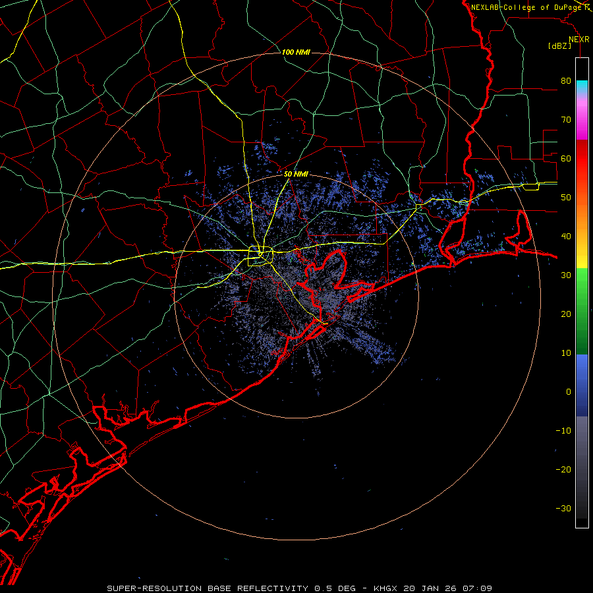593x593 pixels.
Task: Click the 50 NMI range ring label
Action: [x=296, y=175]
